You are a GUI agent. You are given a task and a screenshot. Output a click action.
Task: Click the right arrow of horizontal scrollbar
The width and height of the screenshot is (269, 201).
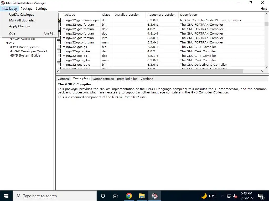click(x=262, y=71)
